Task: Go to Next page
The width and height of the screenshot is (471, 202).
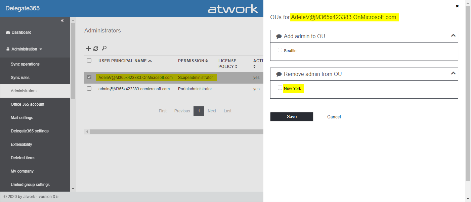Action: (x=212, y=111)
